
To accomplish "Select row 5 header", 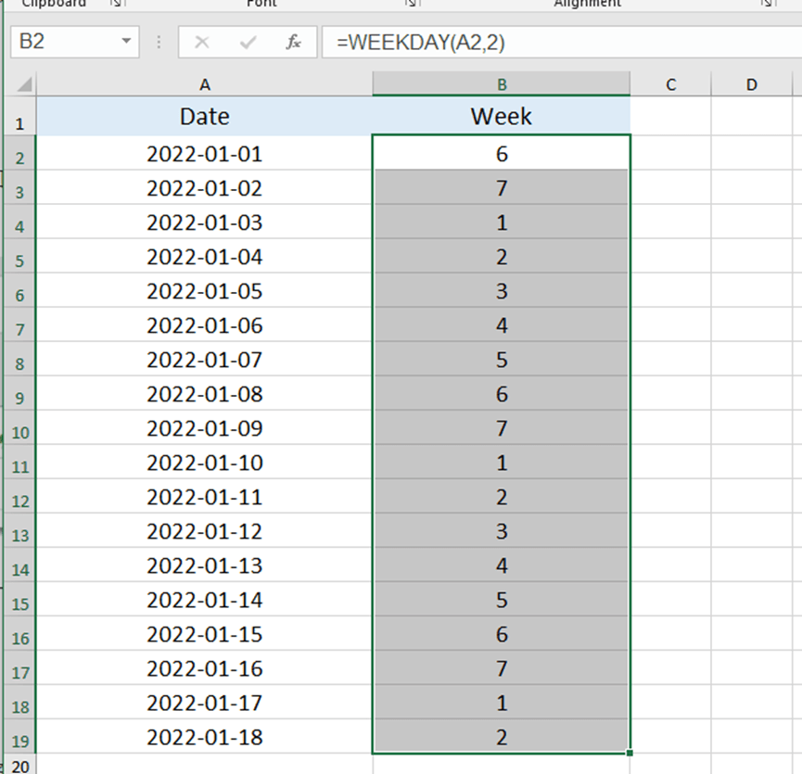I will pos(19,256).
